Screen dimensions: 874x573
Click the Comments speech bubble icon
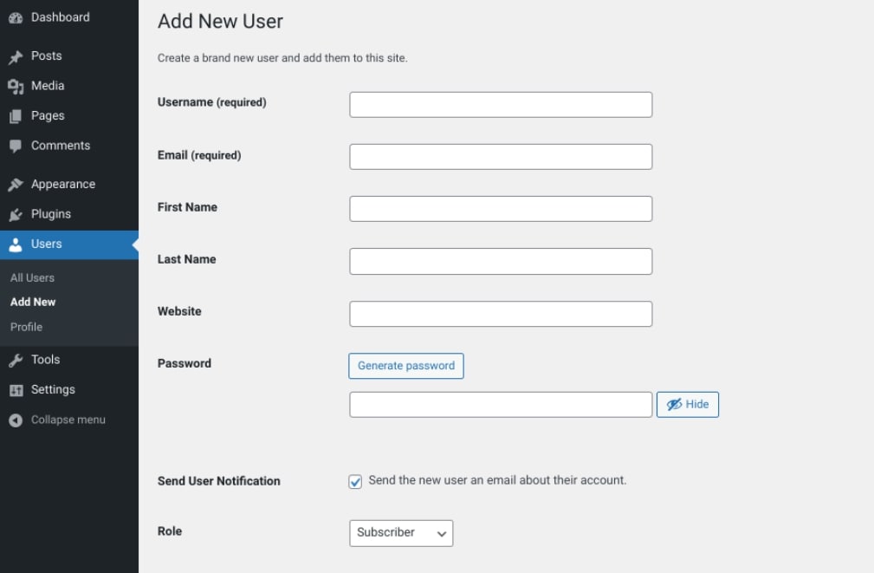tap(16, 146)
